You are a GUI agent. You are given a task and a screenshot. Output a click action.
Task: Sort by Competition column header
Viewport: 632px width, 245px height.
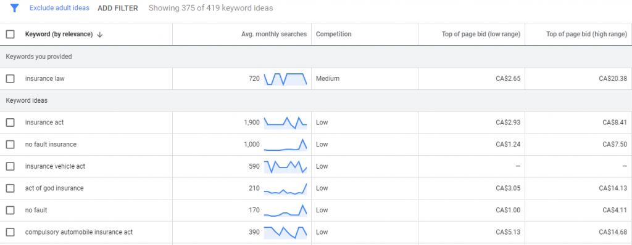coord(334,34)
